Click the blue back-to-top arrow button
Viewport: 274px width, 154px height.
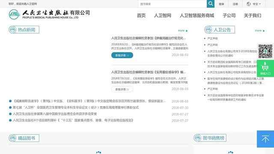265,139
